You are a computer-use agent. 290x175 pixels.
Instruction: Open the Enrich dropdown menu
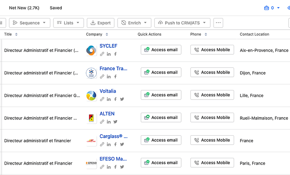coord(134,23)
